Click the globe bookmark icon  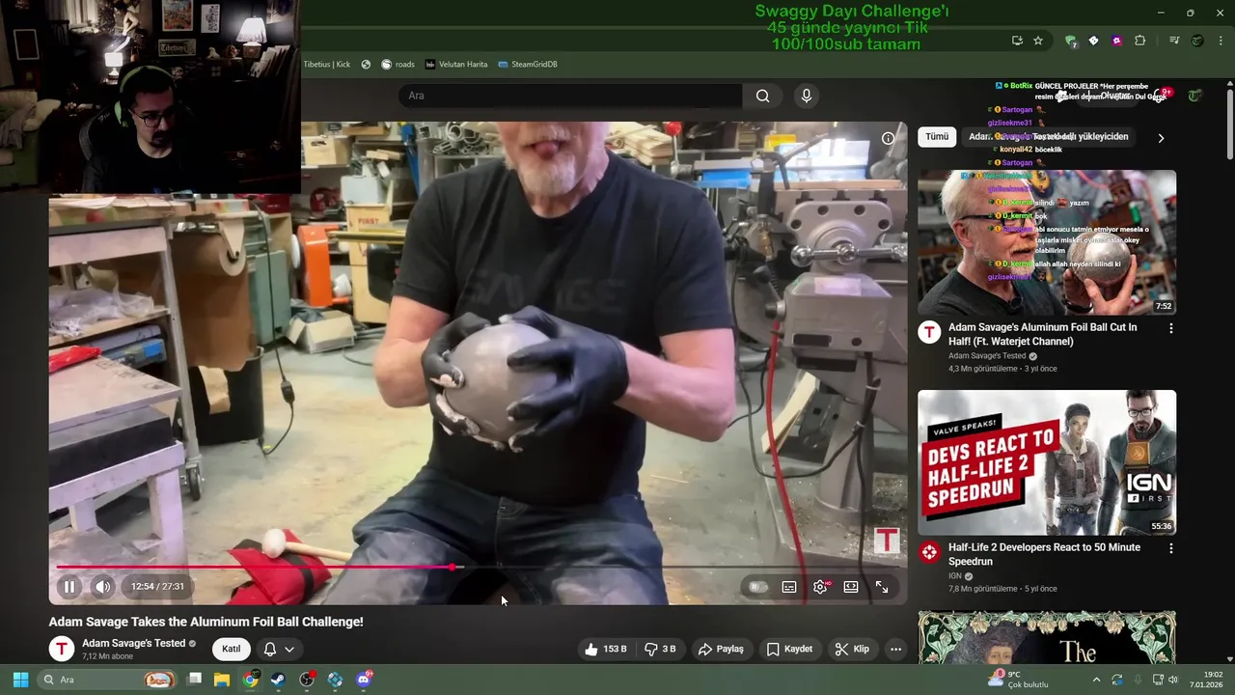[x=367, y=65]
